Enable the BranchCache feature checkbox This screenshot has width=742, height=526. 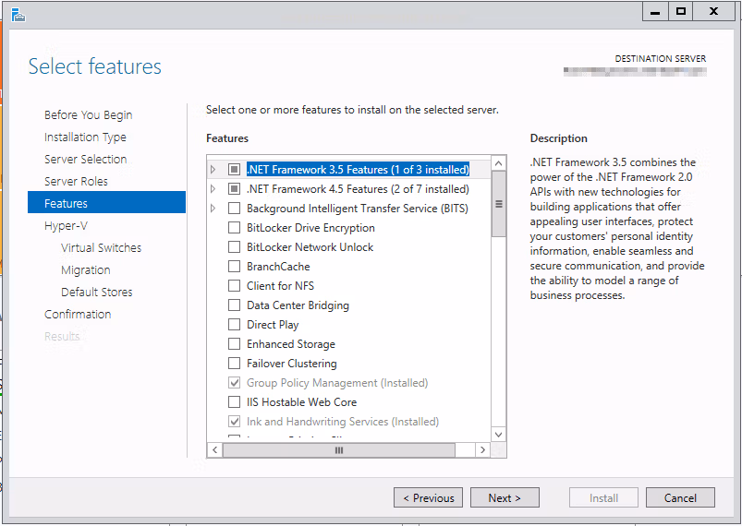point(234,267)
